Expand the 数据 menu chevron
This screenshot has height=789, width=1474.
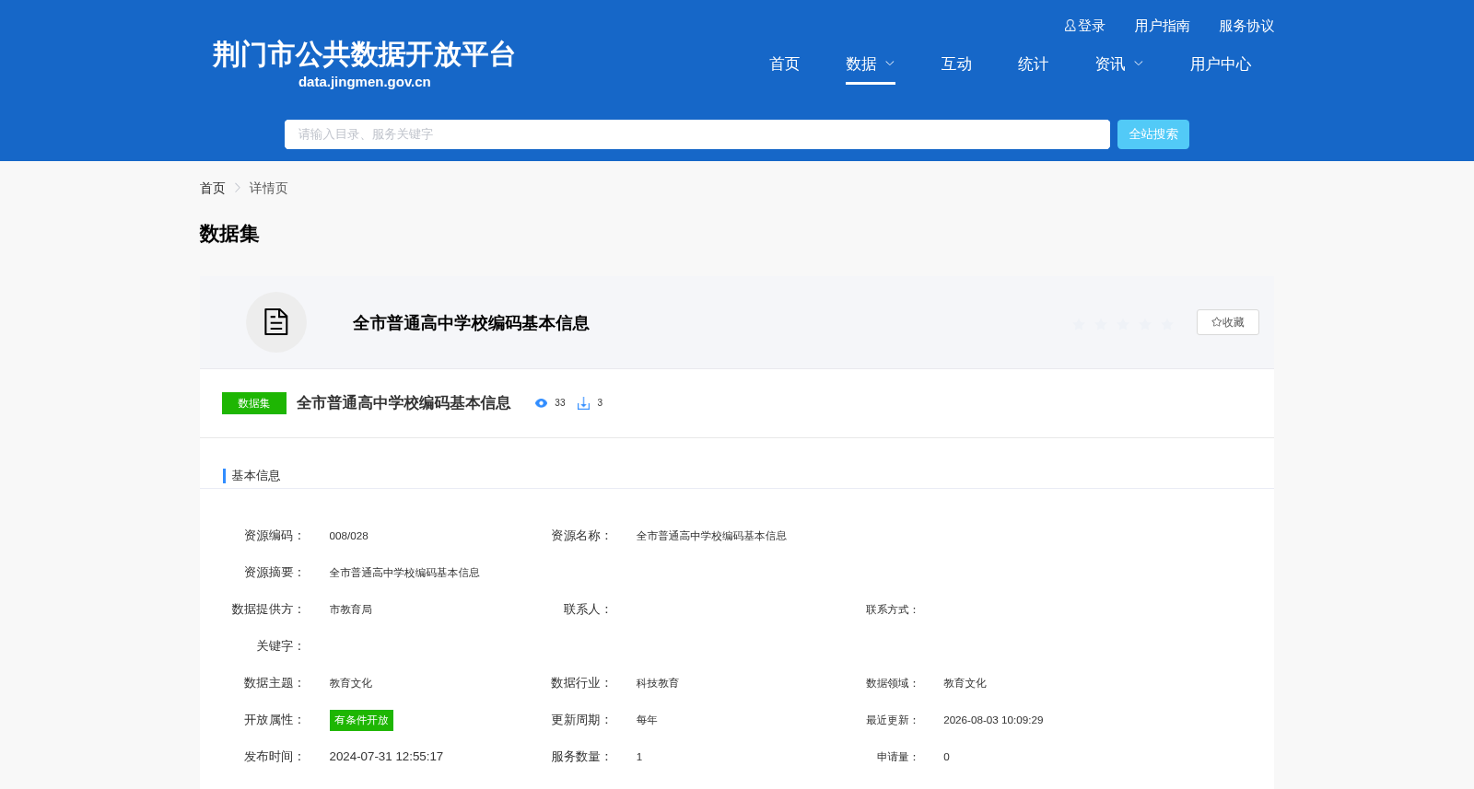coord(890,64)
